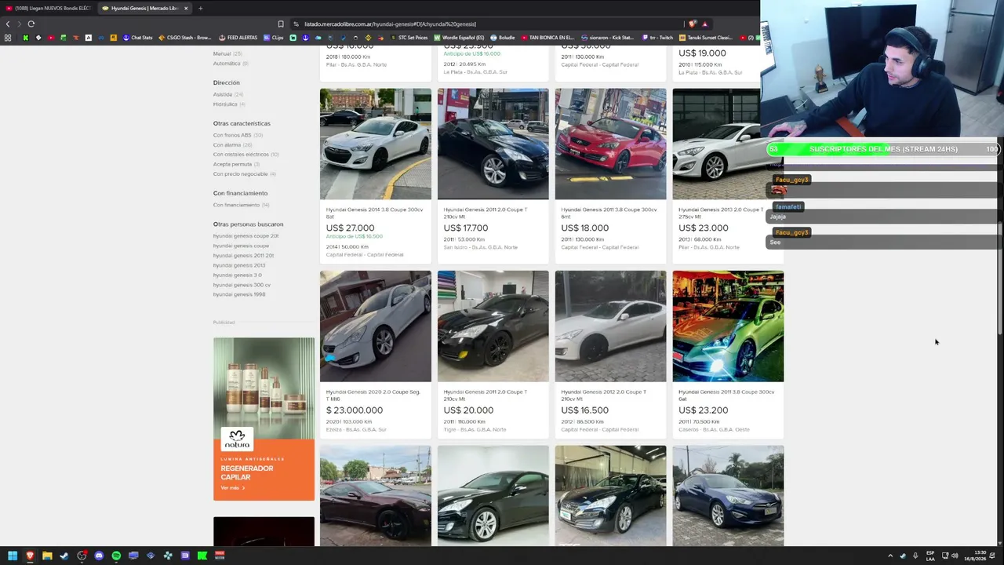
Task: Open the Wordle Español bookmark
Action: [x=459, y=38]
